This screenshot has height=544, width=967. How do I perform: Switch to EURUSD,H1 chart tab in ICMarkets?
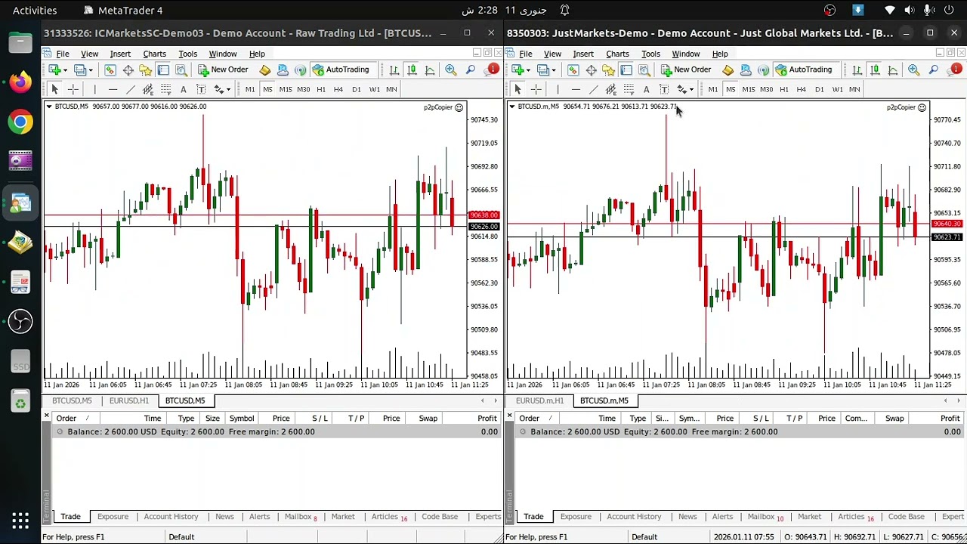coord(129,400)
